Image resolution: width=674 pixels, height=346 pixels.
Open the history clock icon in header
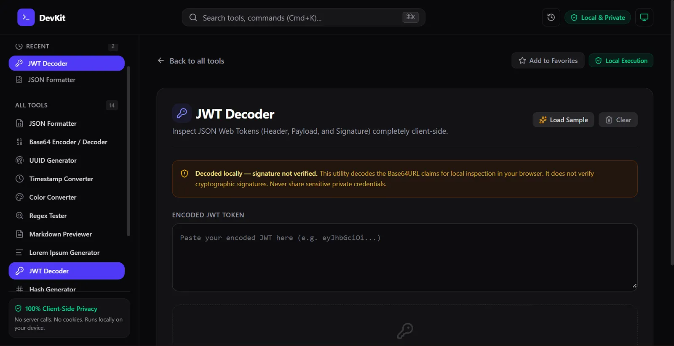pos(551,17)
